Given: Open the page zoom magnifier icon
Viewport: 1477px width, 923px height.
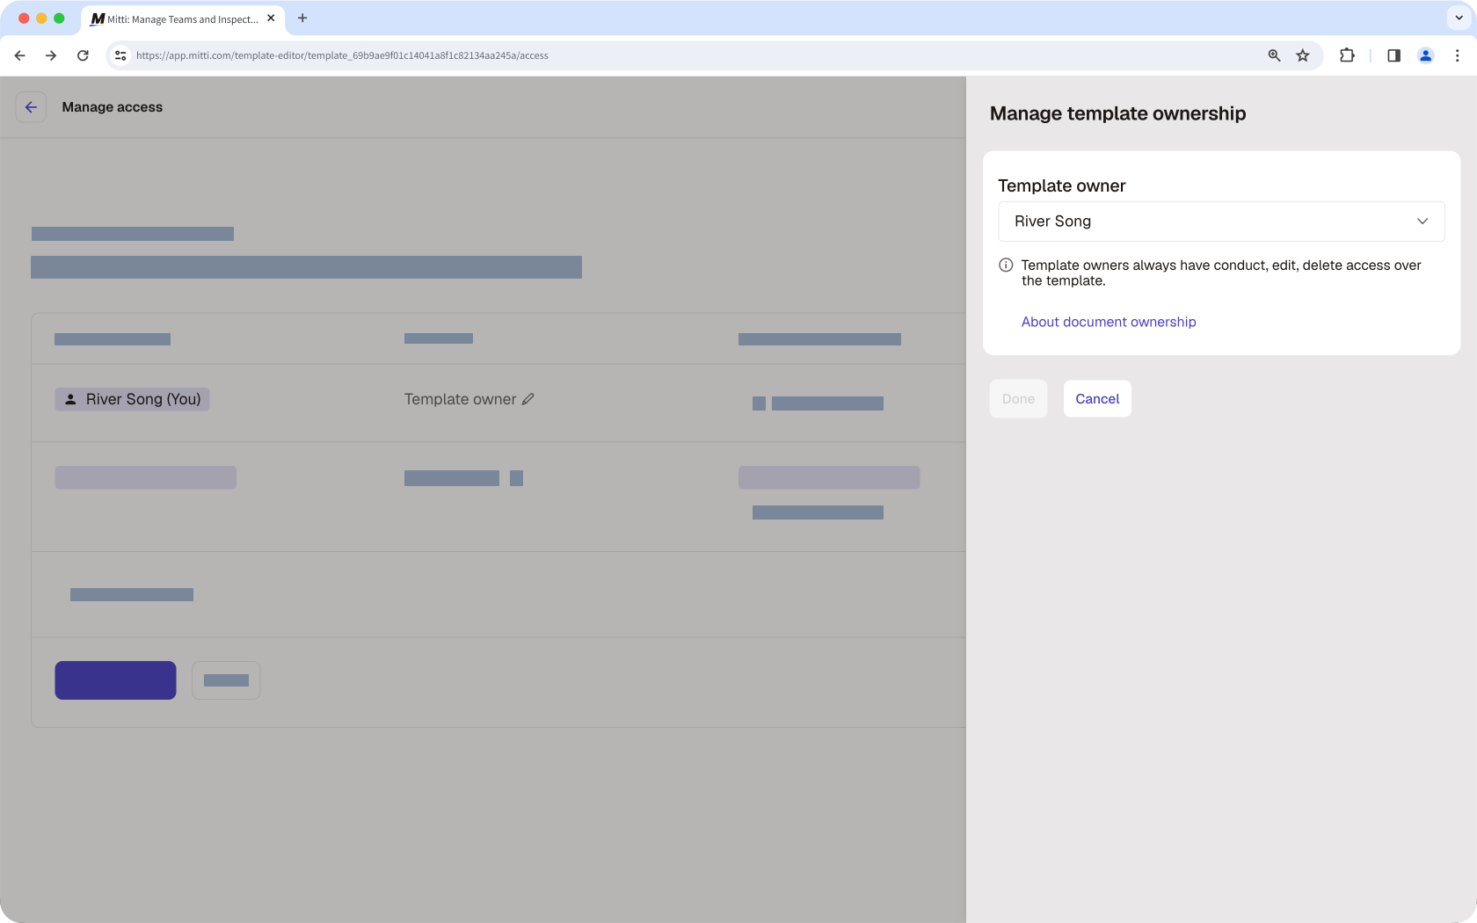Looking at the screenshot, I should [1274, 55].
